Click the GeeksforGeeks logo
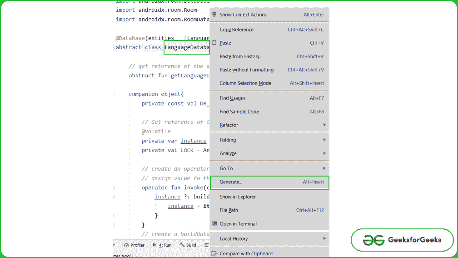This screenshot has height=258, width=458. click(402, 240)
